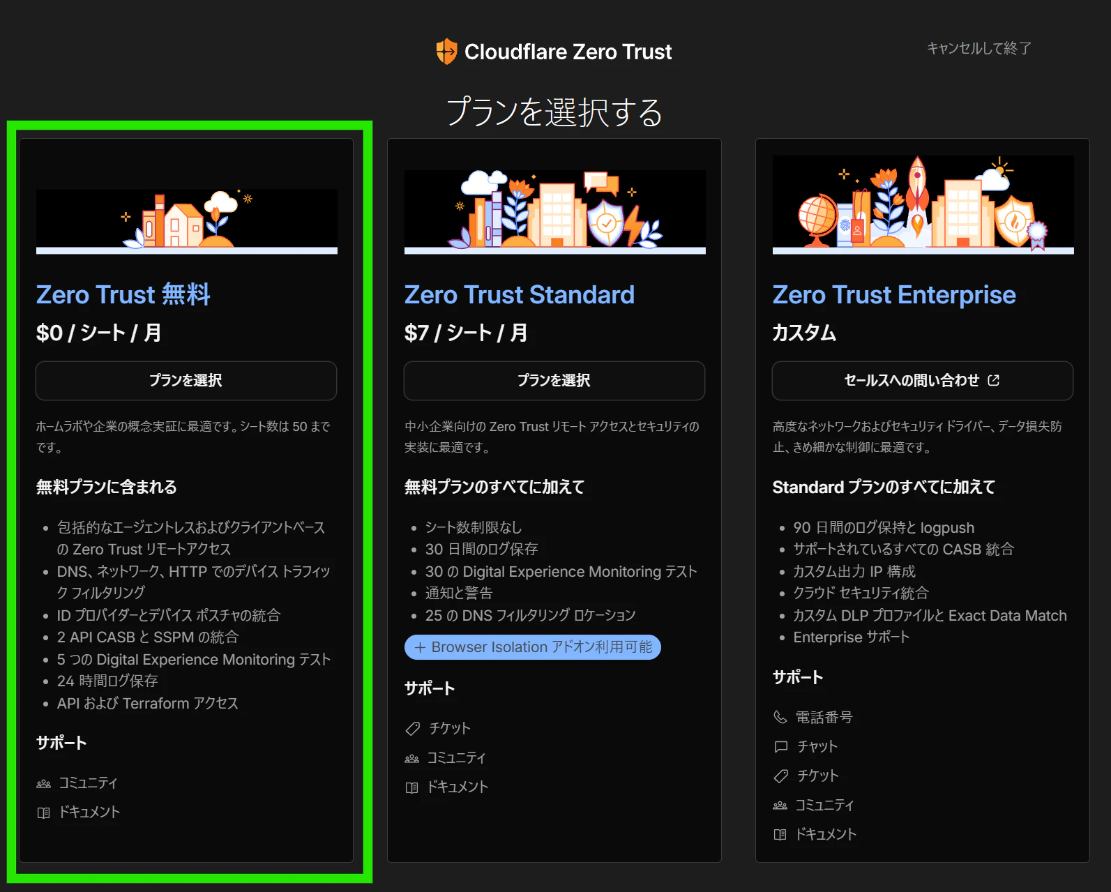Click コミュニティ label in the 無料 plan support
1111x892 pixels.
pos(88,783)
